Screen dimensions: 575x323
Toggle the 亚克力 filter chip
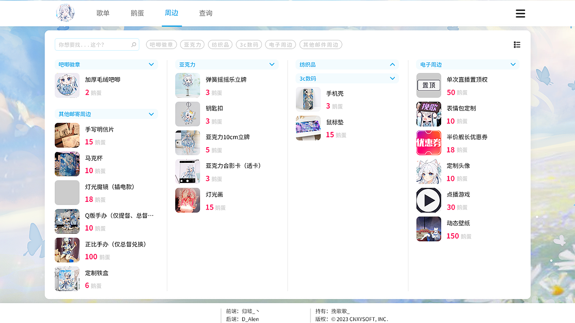(x=192, y=44)
